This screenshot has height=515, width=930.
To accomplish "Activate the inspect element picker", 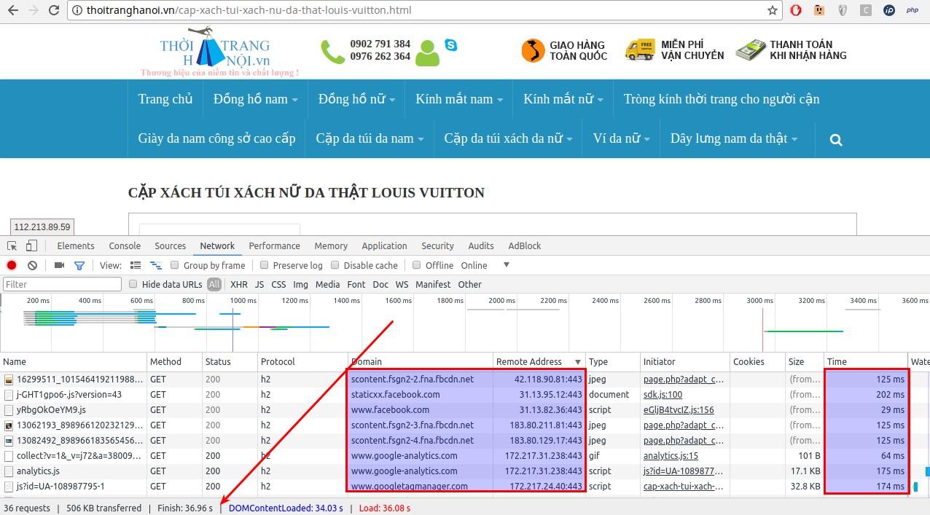I will [12, 246].
